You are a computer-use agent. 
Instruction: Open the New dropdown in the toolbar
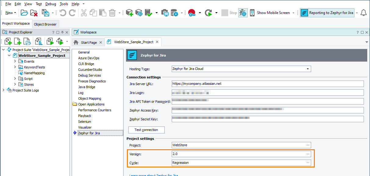pyautogui.click(x=11, y=13)
